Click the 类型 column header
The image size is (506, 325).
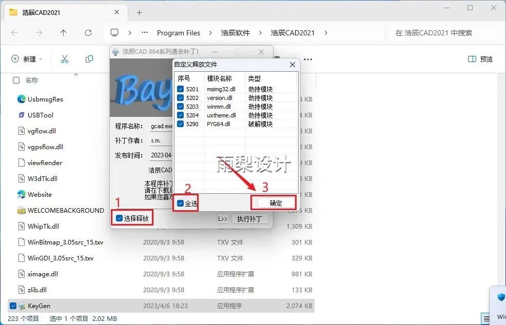(271, 78)
